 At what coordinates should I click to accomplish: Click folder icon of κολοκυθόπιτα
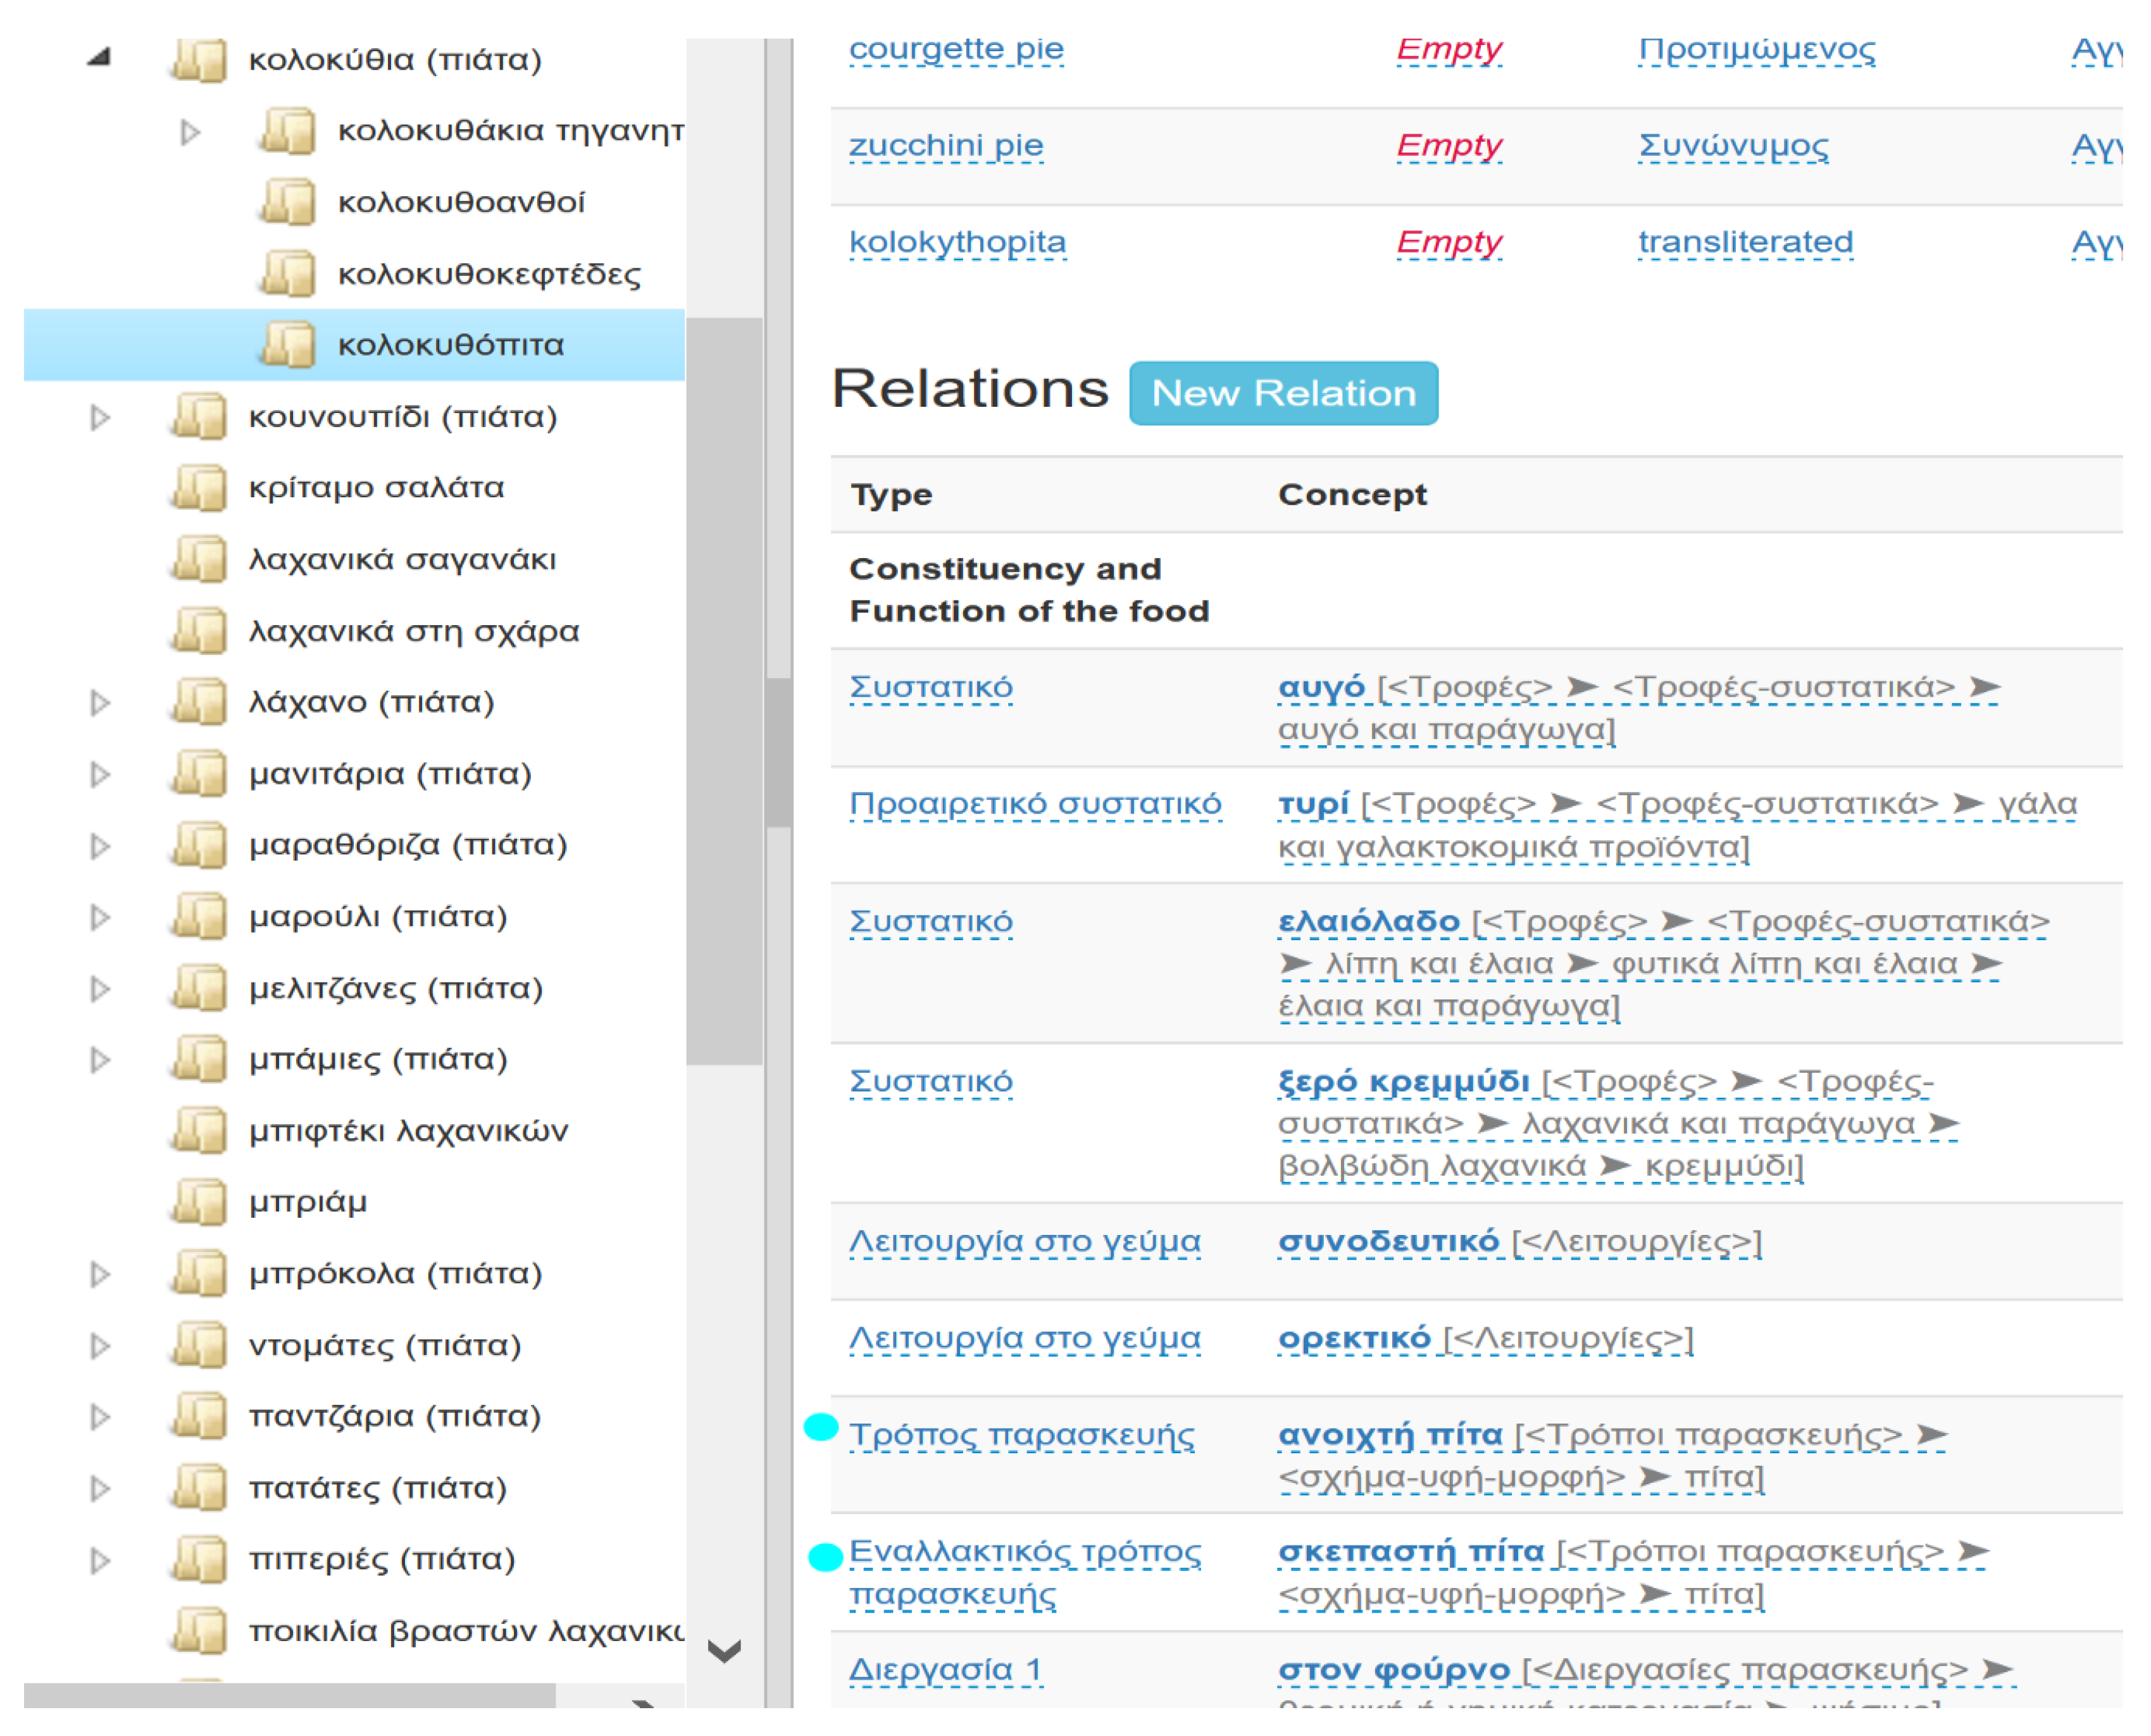[x=287, y=345]
